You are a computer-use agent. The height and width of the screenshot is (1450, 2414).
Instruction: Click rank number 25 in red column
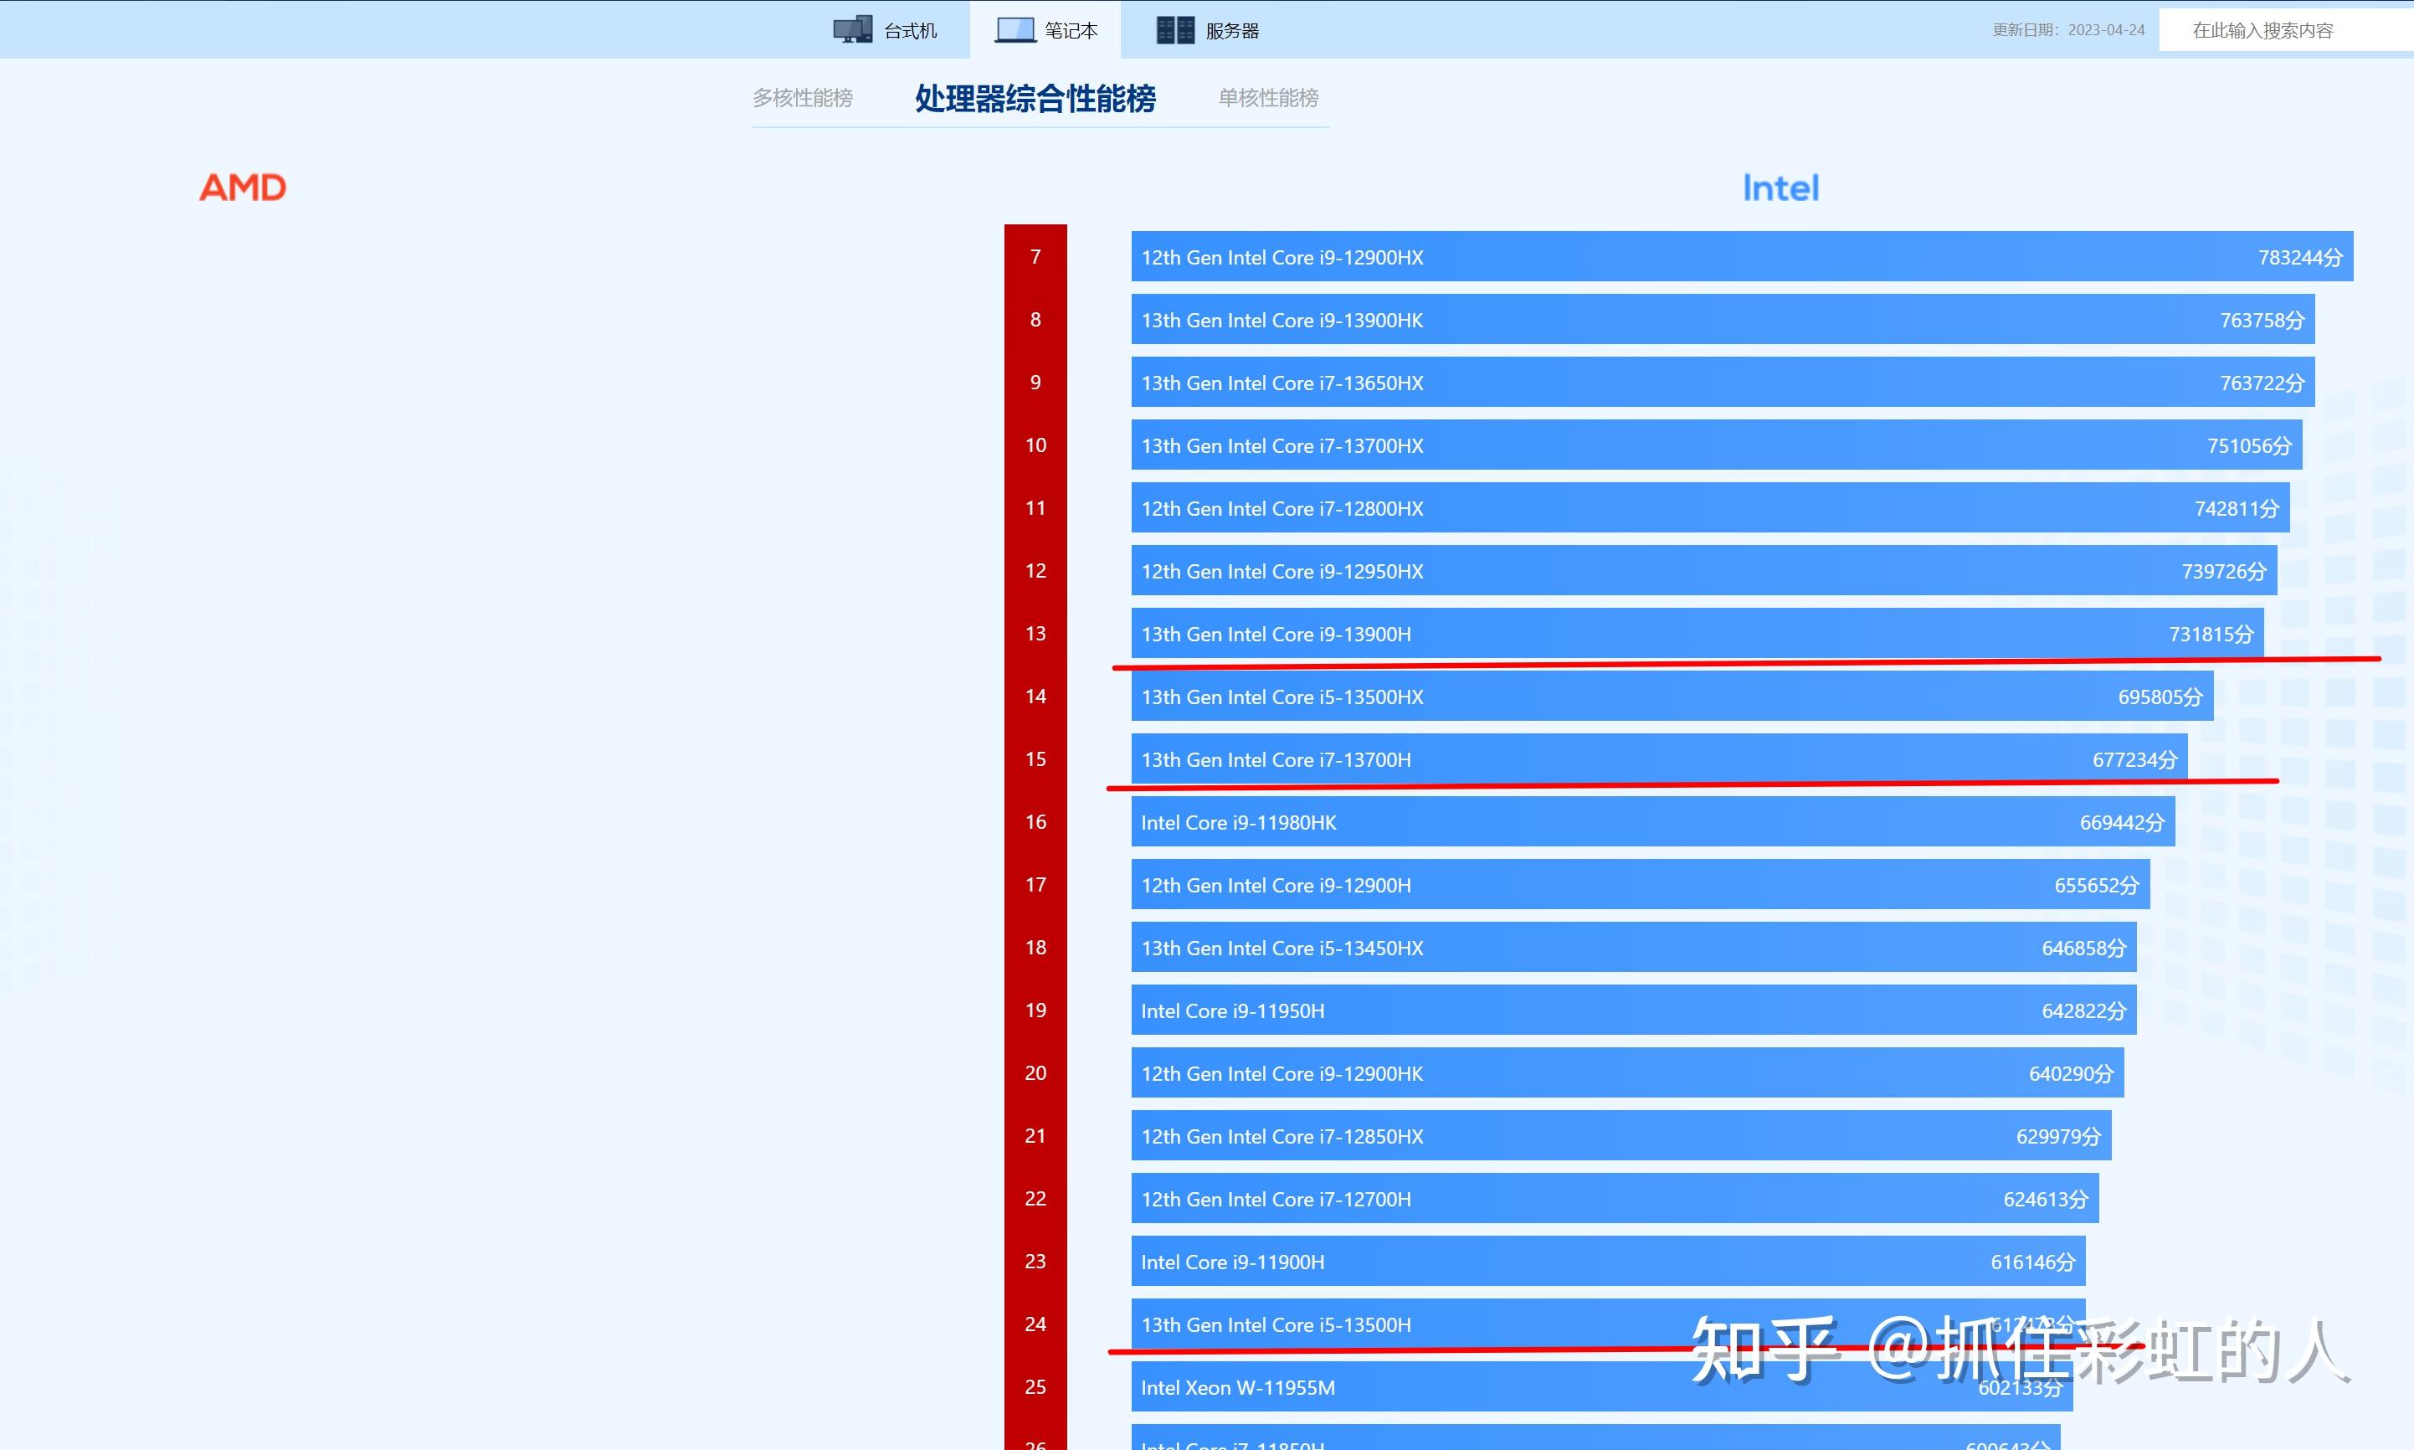(x=1035, y=1386)
